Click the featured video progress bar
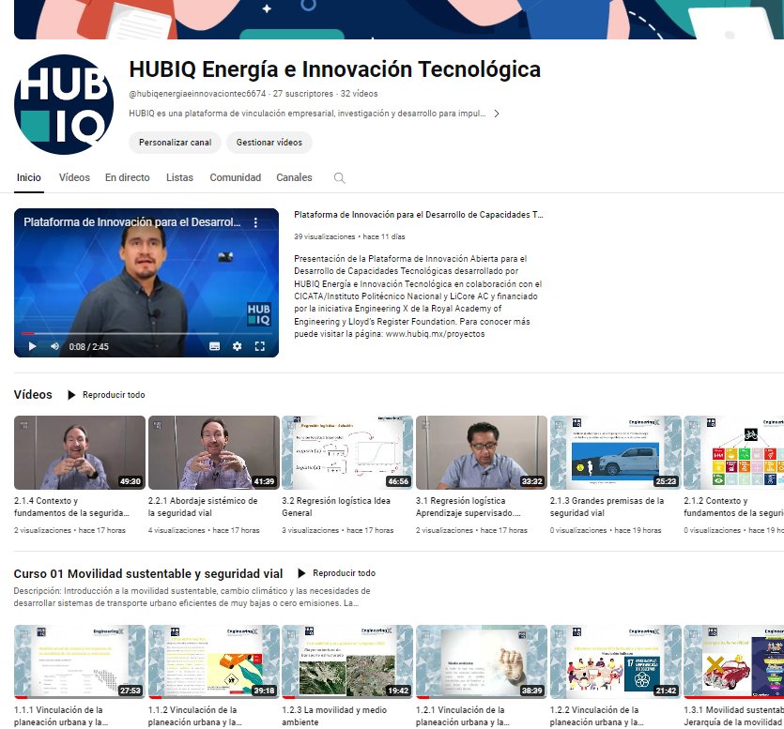Image resolution: width=784 pixels, height=729 pixels. pyautogui.click(x=146, y=333)
